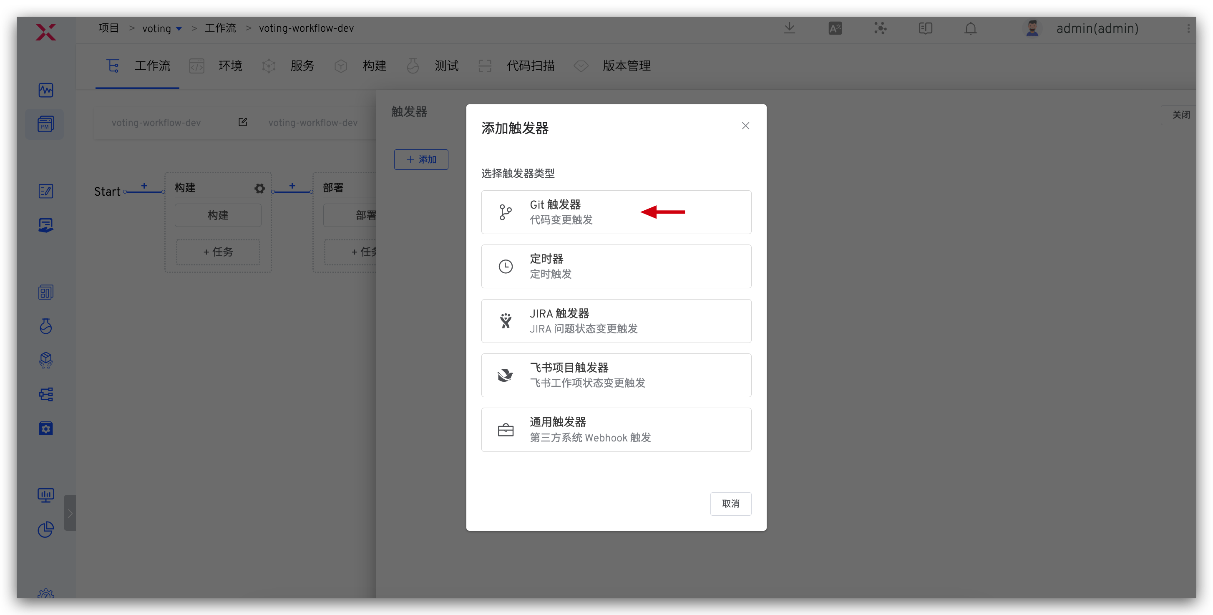Screen dimensions: 1213x615
Task: Click the build stage gear icon
Action: (259, 188)
